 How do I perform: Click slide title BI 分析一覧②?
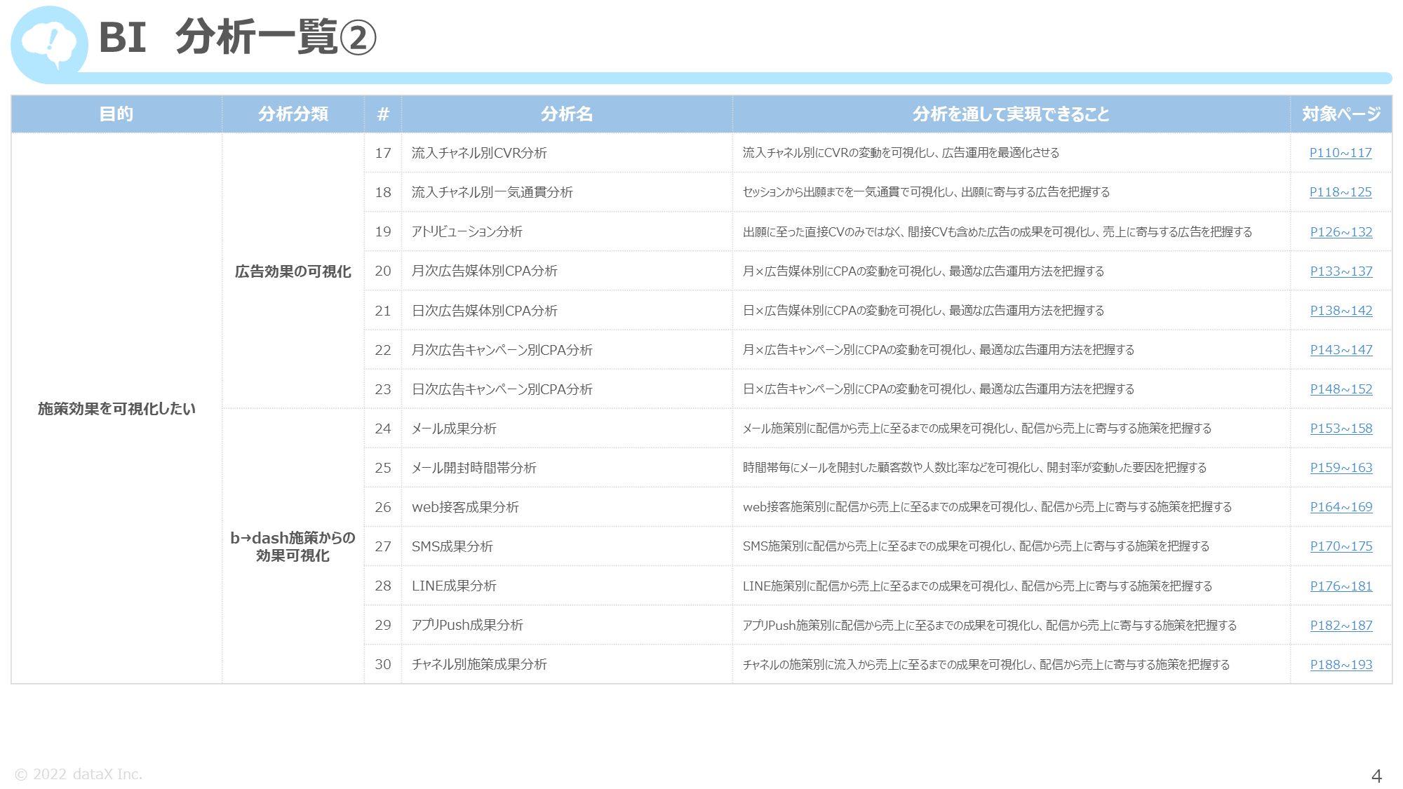(238, 37)
